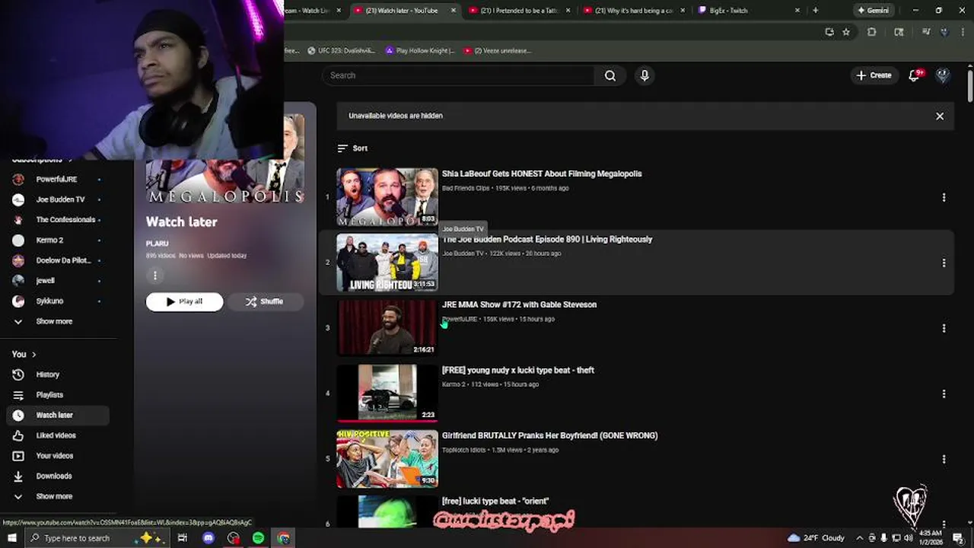Open UFC 323 bookmark
The image size is (974, 548).
[x=341, y=51]
